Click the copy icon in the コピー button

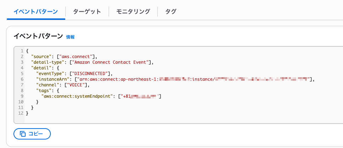23,134
